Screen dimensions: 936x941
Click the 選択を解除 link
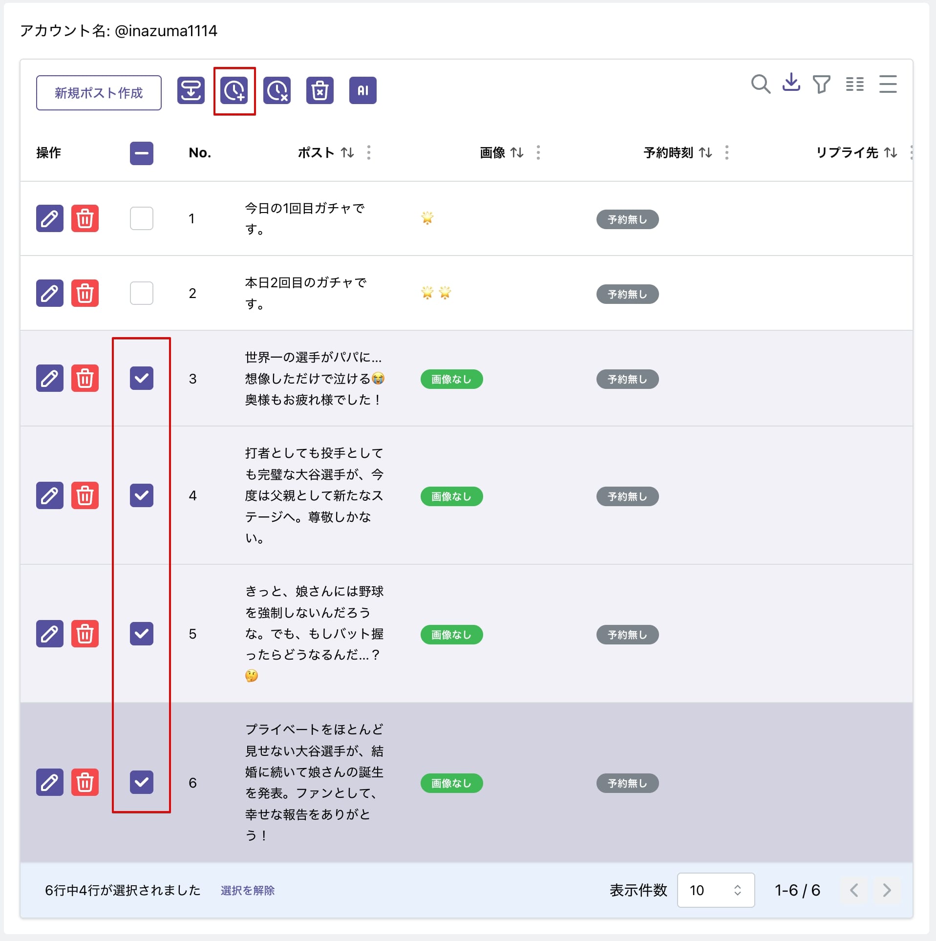(248, 890)
